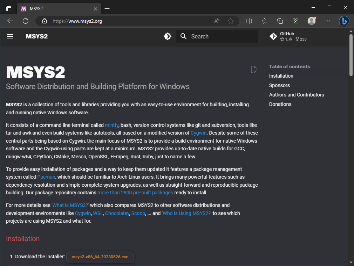Toggle the site light/dark color scheme

168,36
